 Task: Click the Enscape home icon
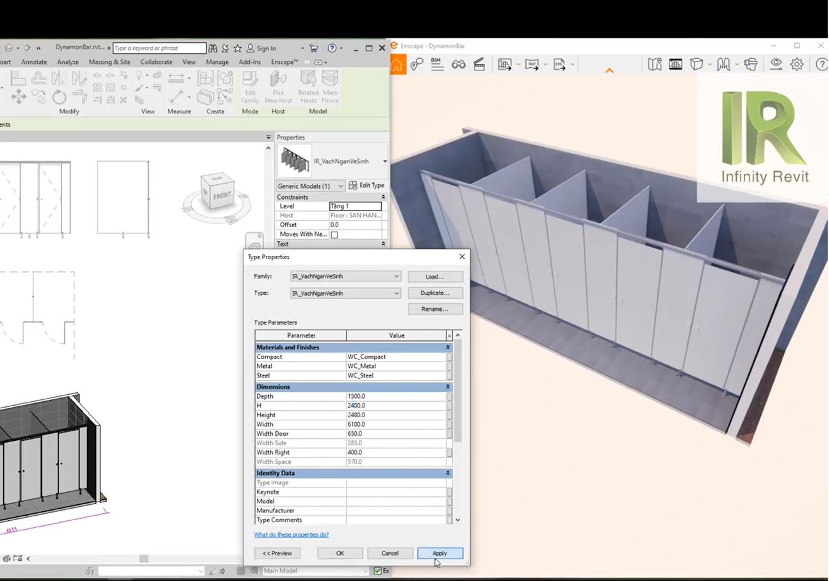[397, 65]
